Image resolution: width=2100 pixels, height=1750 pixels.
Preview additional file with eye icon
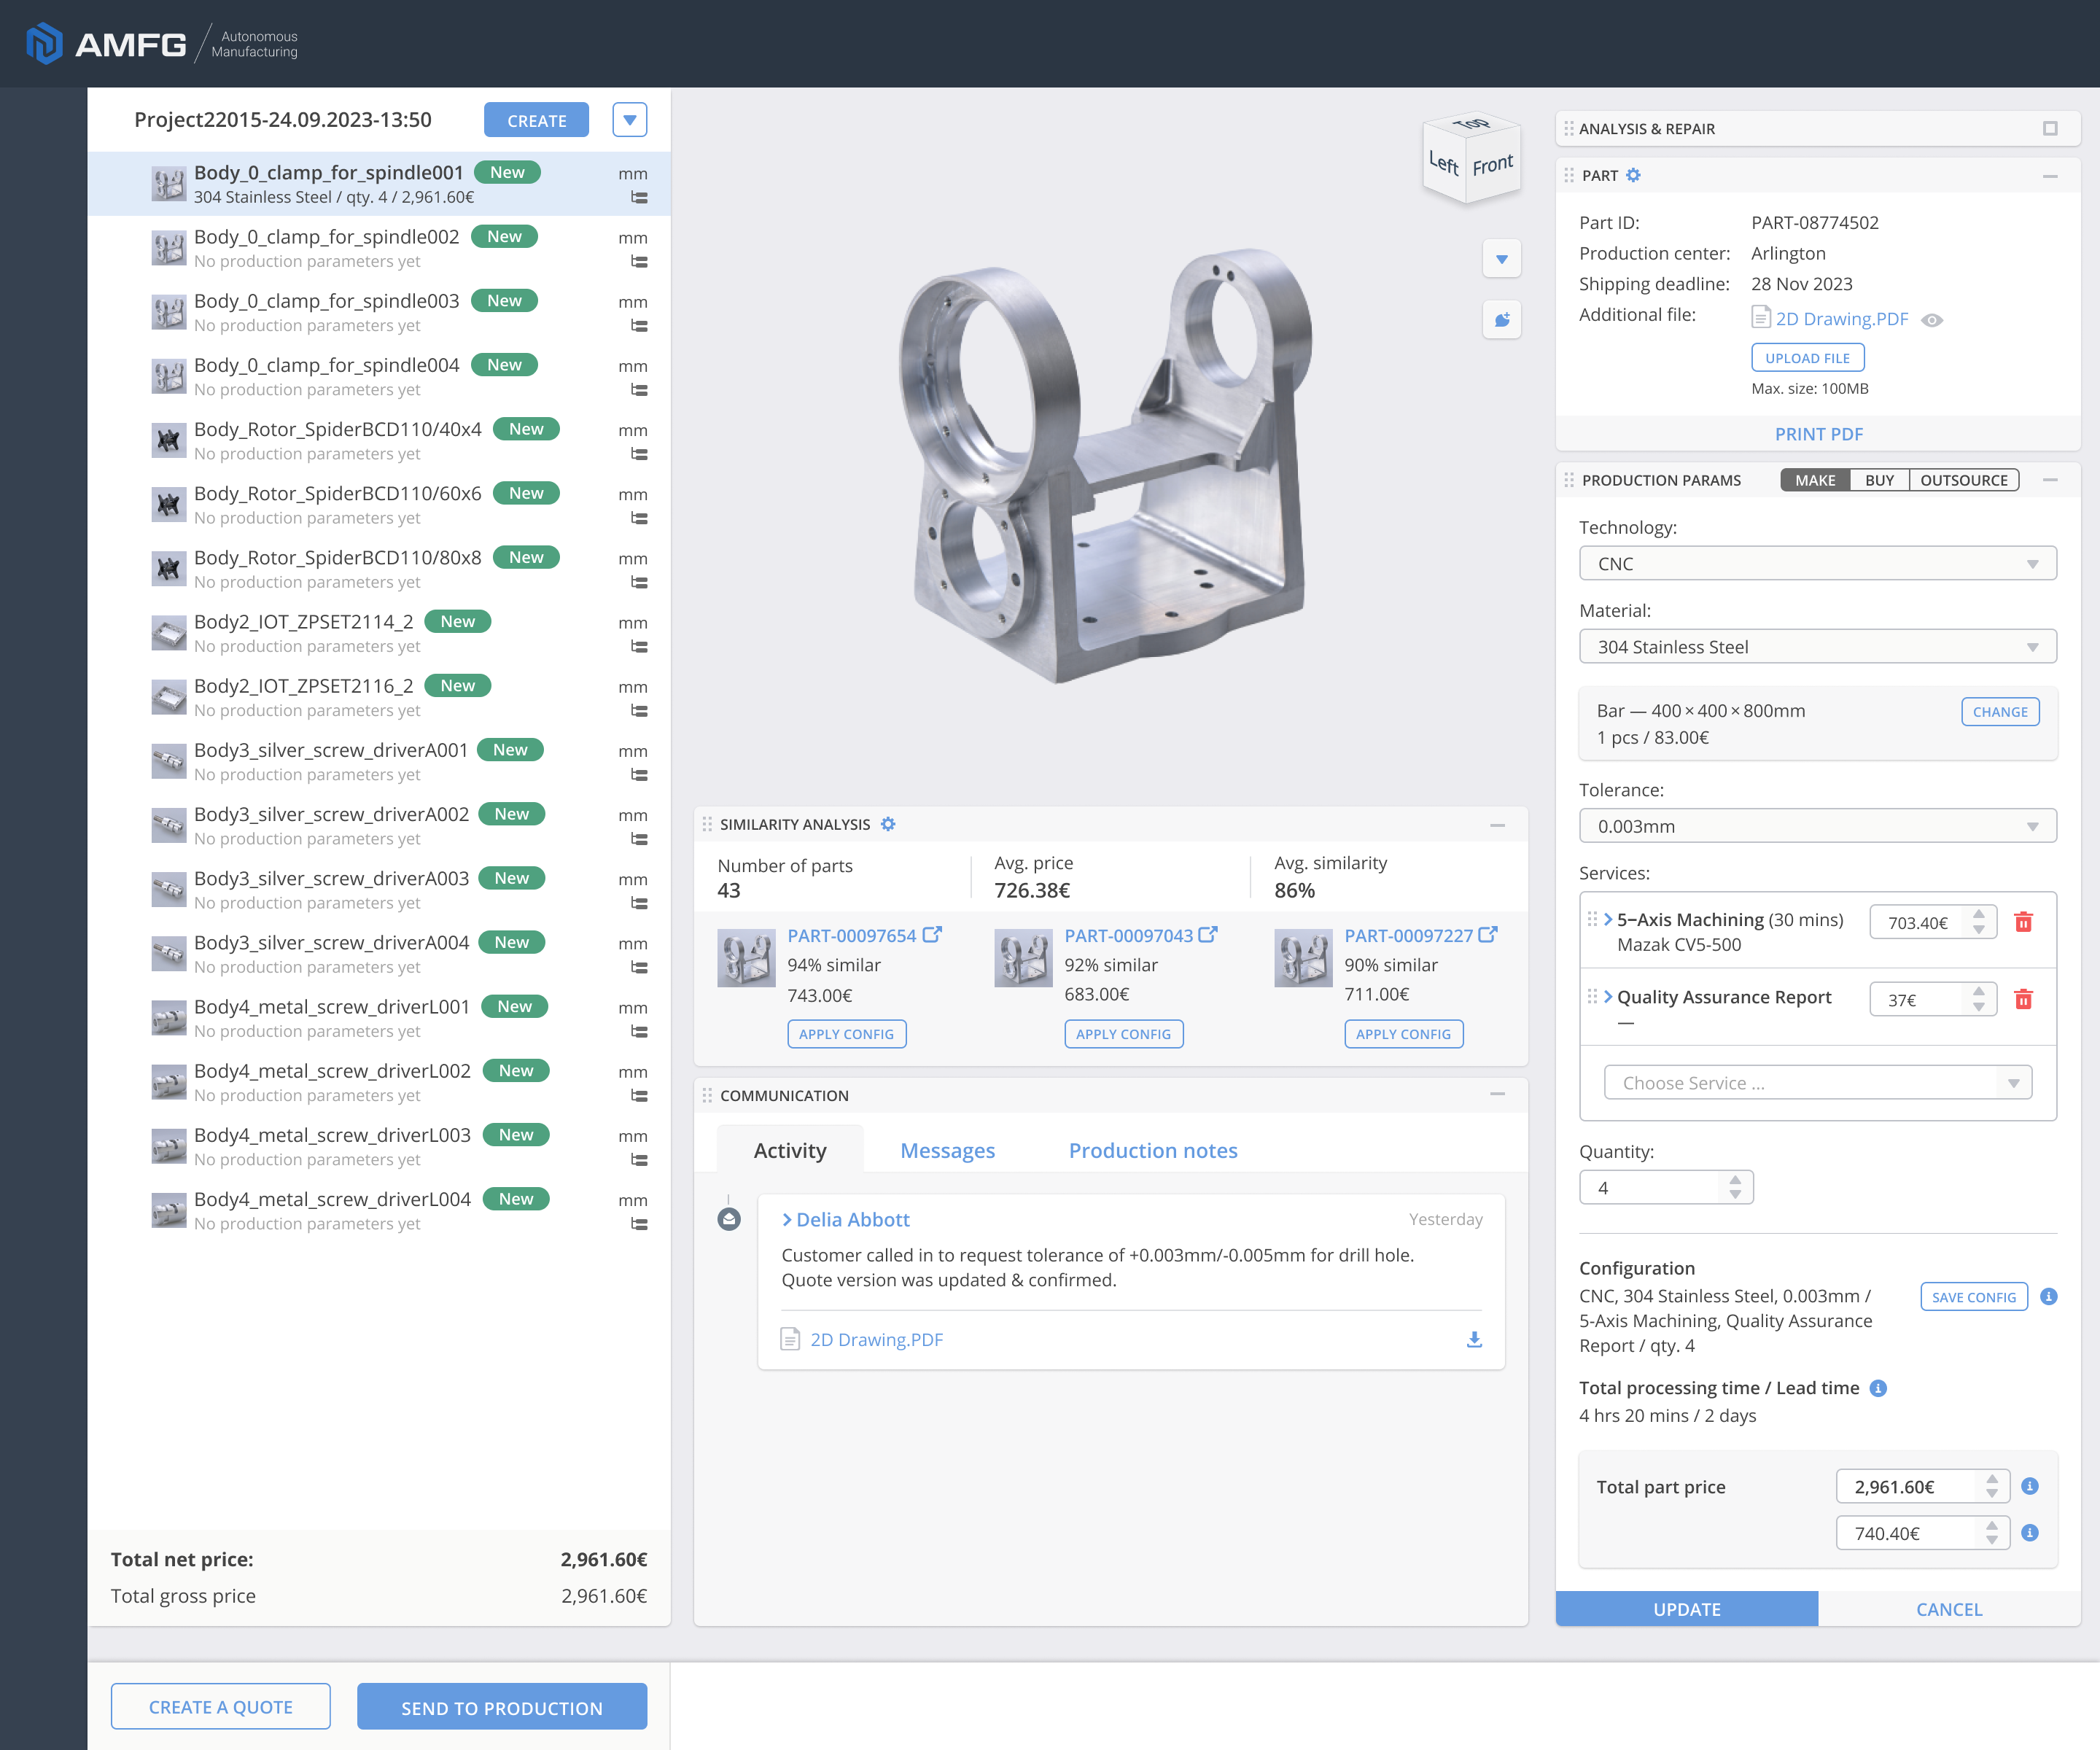pyautogui.click(x=1932, y=320)
